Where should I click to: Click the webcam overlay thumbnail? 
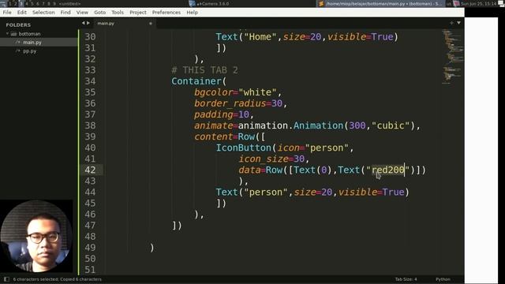coord(36,237)
